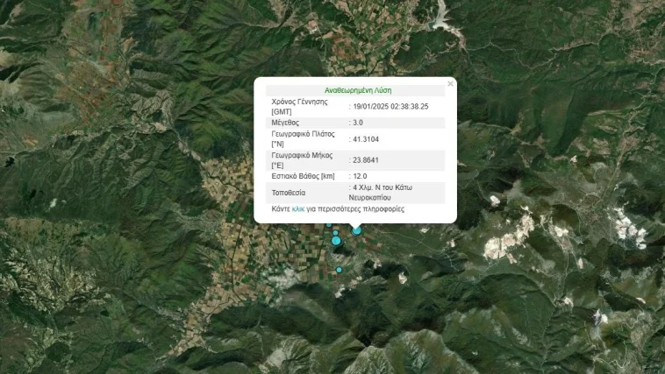Close the earthquake info popup
The image size is (665, 374).
point(450,84)
